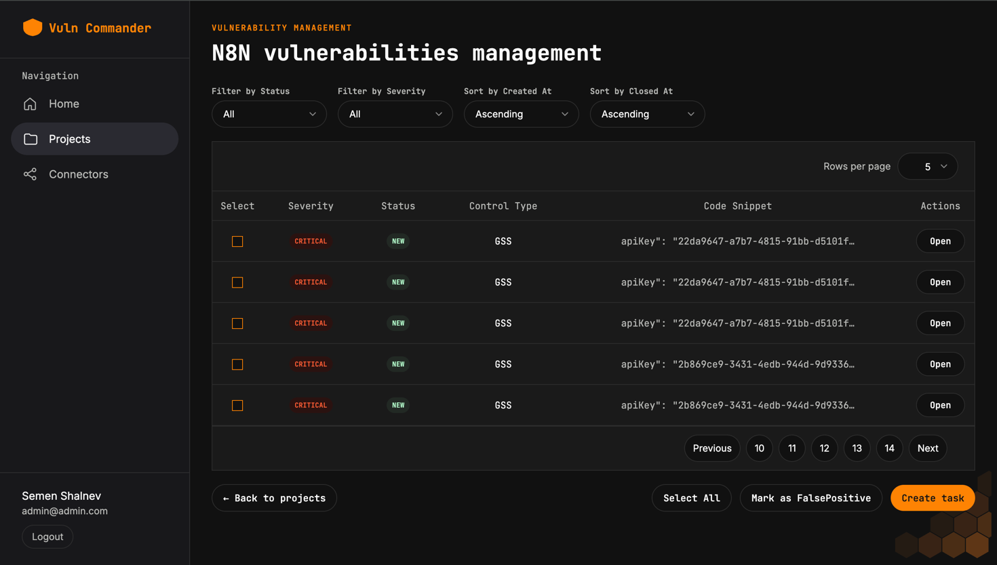Click the Severity column header

coord(311,206)
